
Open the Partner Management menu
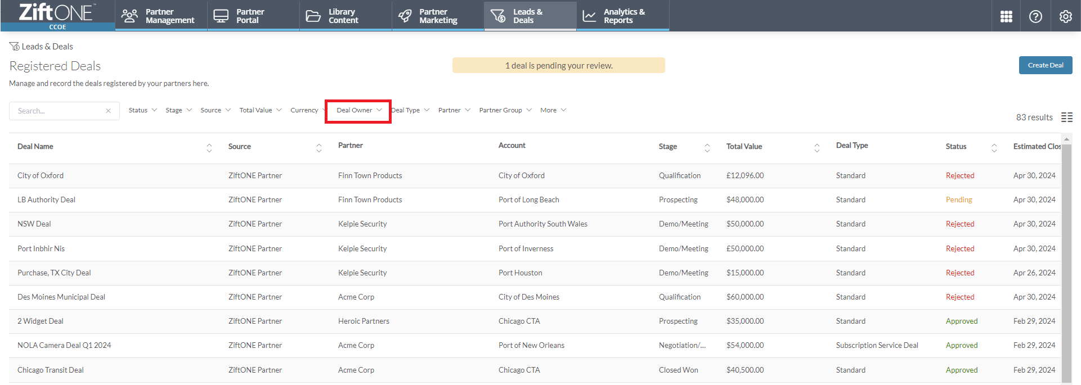[161, 16]
